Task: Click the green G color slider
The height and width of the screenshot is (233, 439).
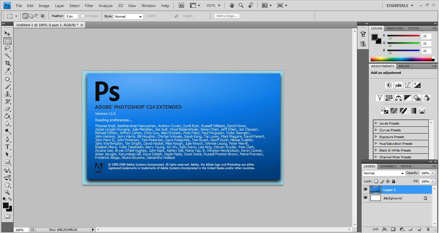Action: coord(403,43)
